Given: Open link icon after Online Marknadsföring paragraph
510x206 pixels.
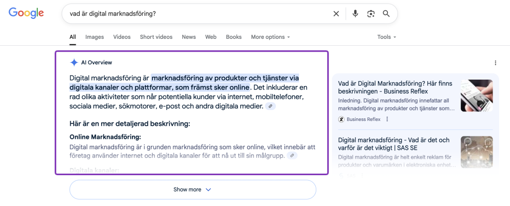Looking at the screenshot, I should pyautogui.click(x=292, y=156).
